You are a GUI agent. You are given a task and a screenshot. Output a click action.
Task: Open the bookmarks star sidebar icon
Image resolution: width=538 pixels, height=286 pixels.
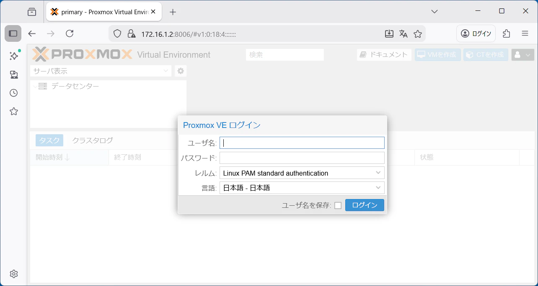(x=14, y=111)
